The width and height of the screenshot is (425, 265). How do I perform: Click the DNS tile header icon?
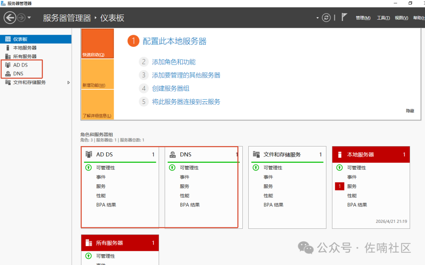pyautogui.click(x=172, y=154)
